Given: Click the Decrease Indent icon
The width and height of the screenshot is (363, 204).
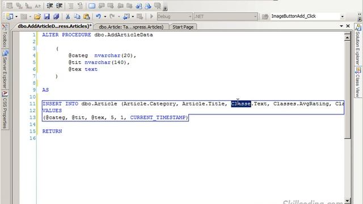Looking at the screenshot, I should [50, 6].
